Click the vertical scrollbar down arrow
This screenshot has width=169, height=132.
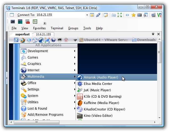click(159, 118)
